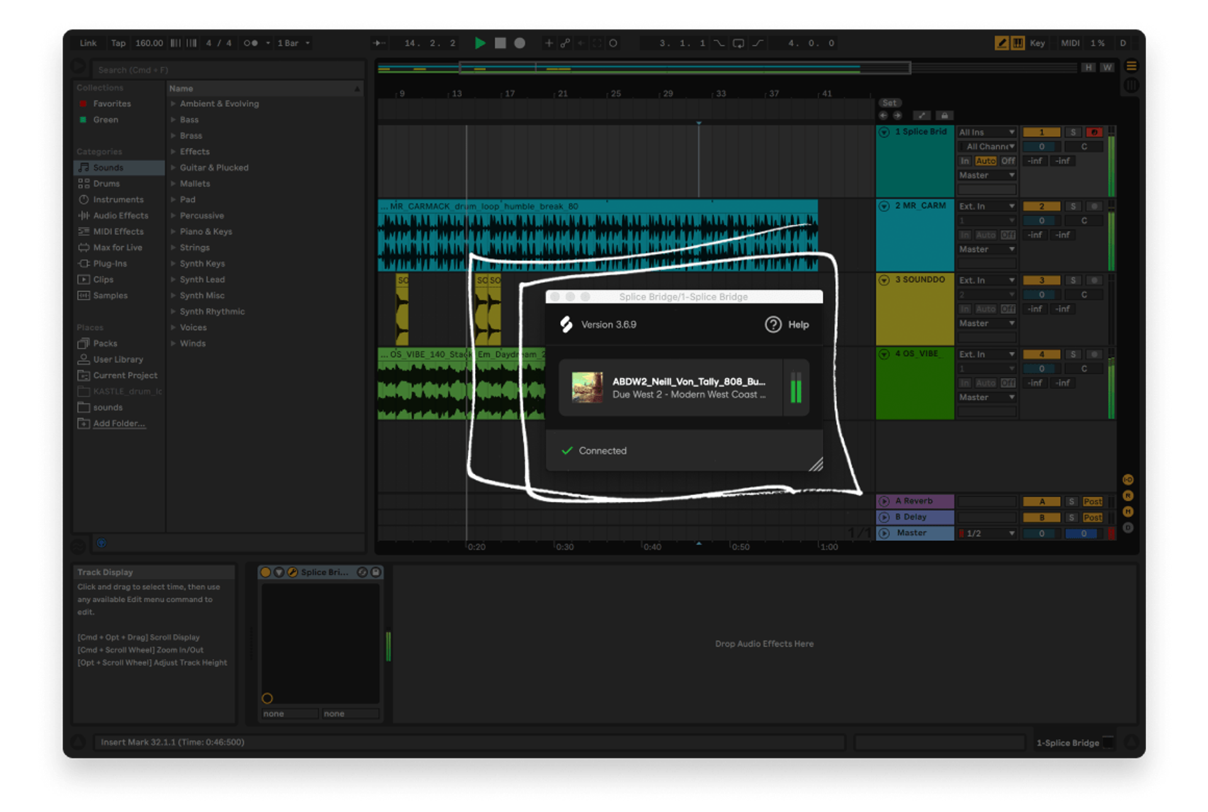Image resolution: width=1208 pixels, height=812 pixels.
Task: Open the quantization 1 Bar dropdown
Action: coord(294,43)
